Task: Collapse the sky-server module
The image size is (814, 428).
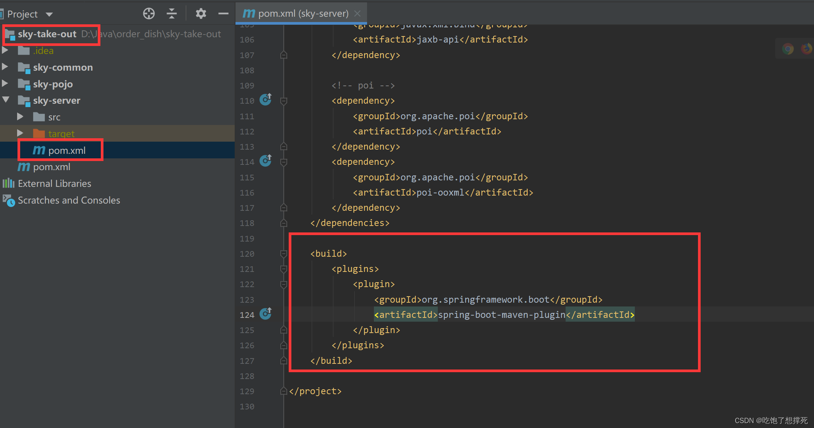Action: (5, 100)
